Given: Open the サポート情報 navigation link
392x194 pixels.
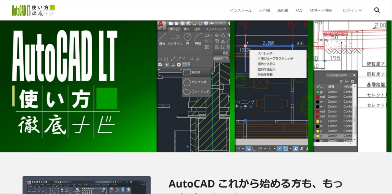Looking at the screenshot, I should [x=321, y=10].
